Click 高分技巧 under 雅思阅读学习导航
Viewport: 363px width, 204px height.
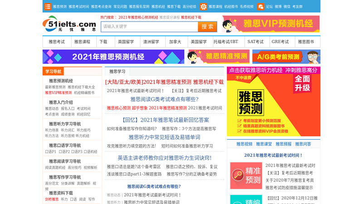[74, 168]
